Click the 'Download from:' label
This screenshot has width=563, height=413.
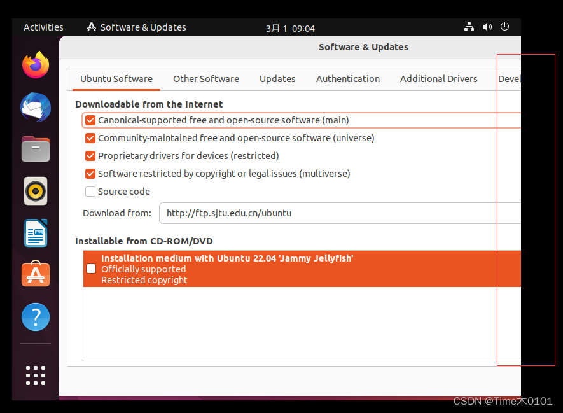point(117,213)
